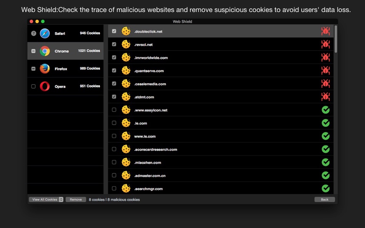
Task: Select the "1021 Cookies" Chrome count
Action: coord(89,51)
